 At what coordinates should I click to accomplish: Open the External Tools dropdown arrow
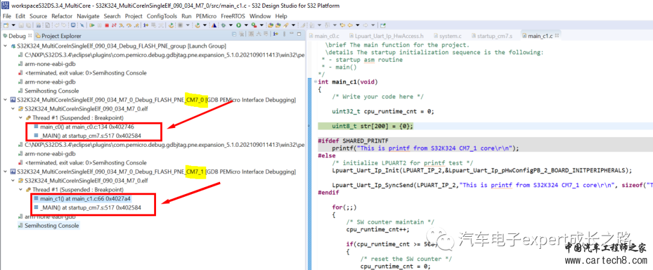(x=262, y=25)
